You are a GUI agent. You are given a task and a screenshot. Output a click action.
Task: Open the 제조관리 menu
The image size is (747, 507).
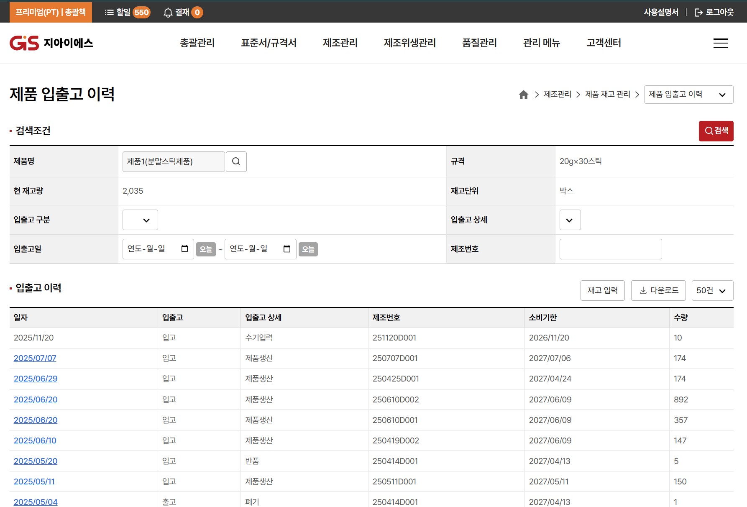[x=340, y=43]
